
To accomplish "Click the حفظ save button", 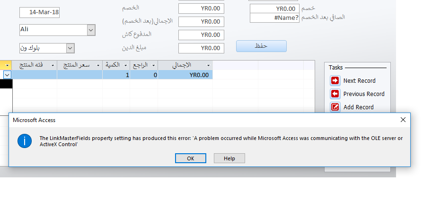I will (261, 46).
